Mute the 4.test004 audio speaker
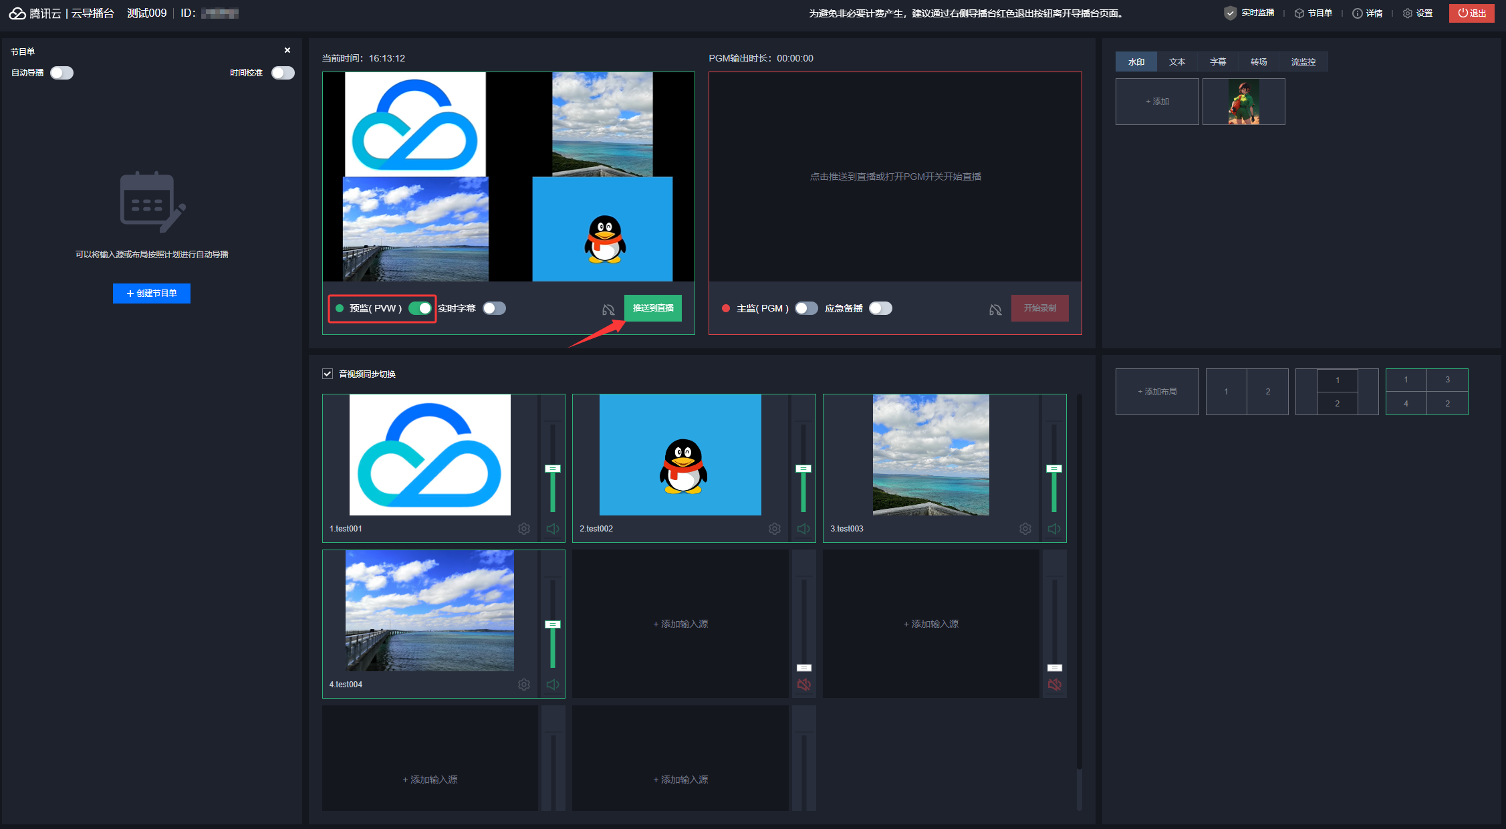The width and height of the screenshot is (1506, 829). [x=553, y=685]
